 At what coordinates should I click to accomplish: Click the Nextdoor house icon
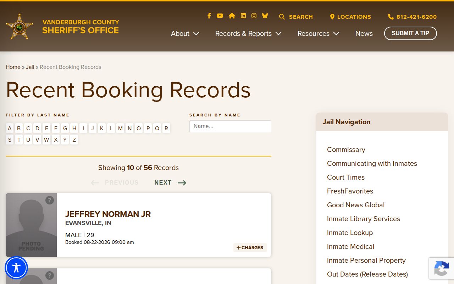pos(232,16)
